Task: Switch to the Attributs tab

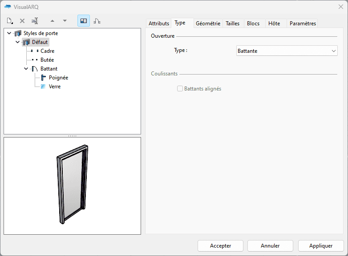Action: (159, 24)
